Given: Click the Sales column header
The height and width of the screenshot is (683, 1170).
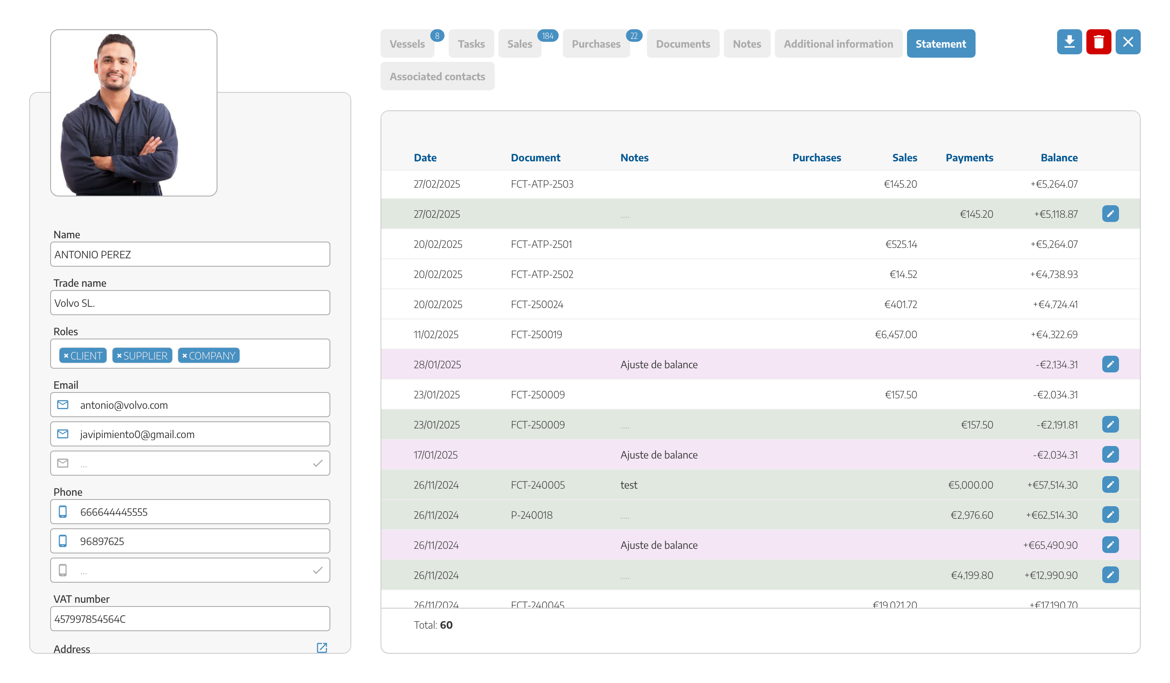Looking at the screenshot, I should tap(904, 158).
